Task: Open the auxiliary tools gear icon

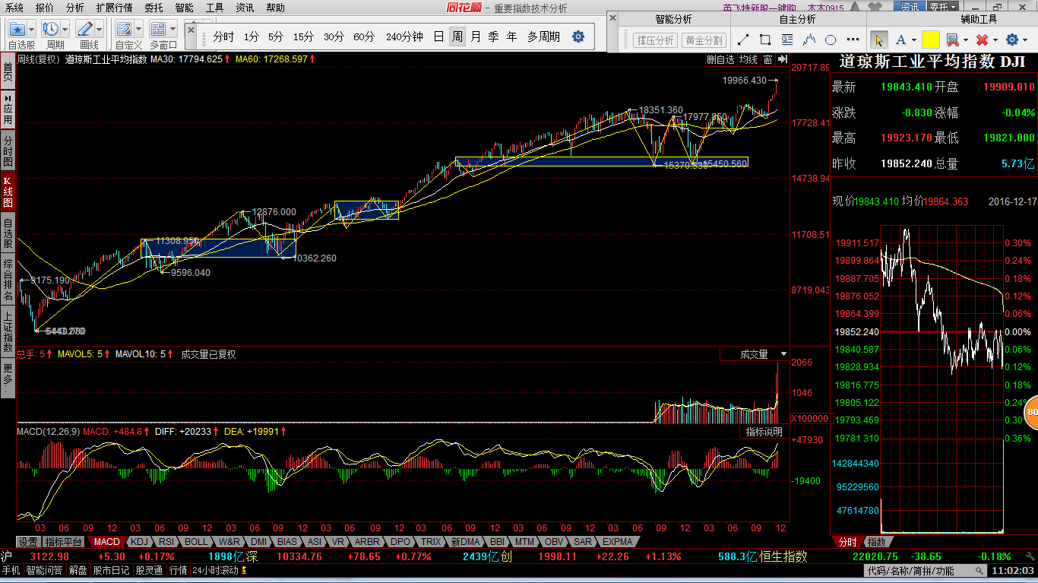Action: coord(1011,40)
